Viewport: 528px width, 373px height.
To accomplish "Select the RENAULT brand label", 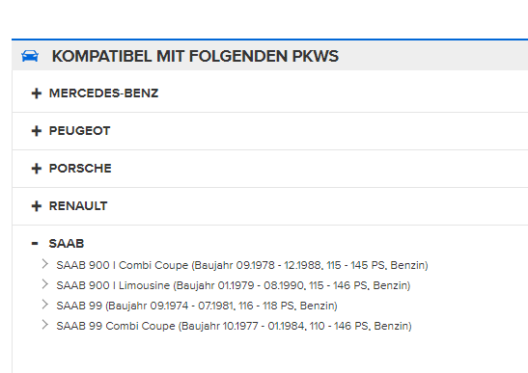I will tap(78, 206).
